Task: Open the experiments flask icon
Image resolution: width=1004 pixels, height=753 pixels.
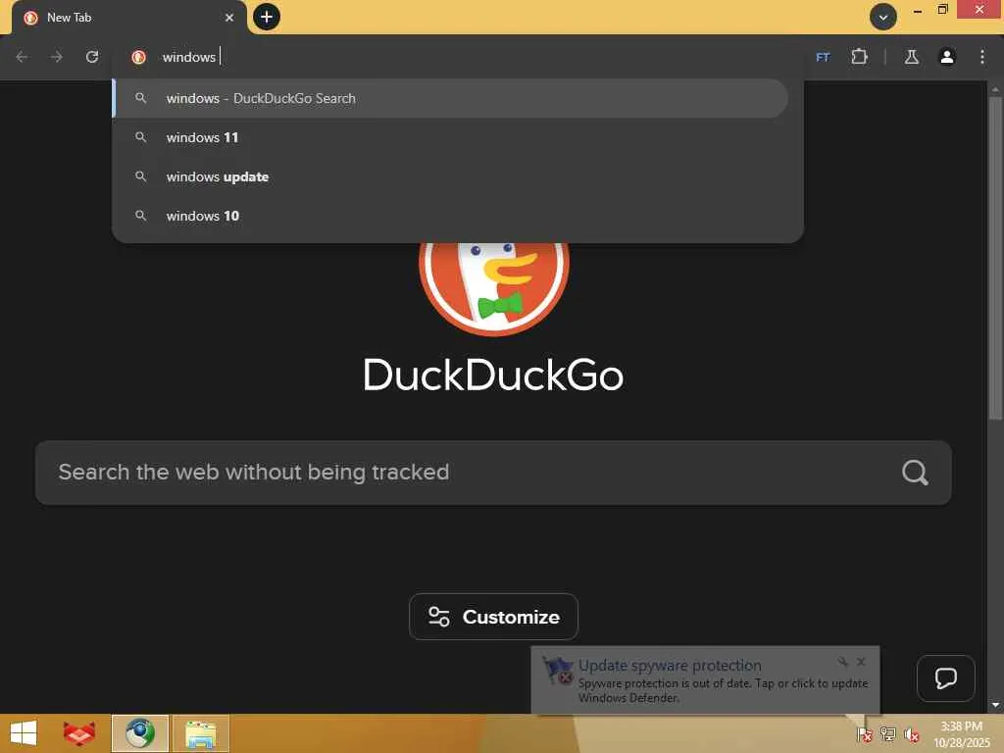Action: [912, 57]
